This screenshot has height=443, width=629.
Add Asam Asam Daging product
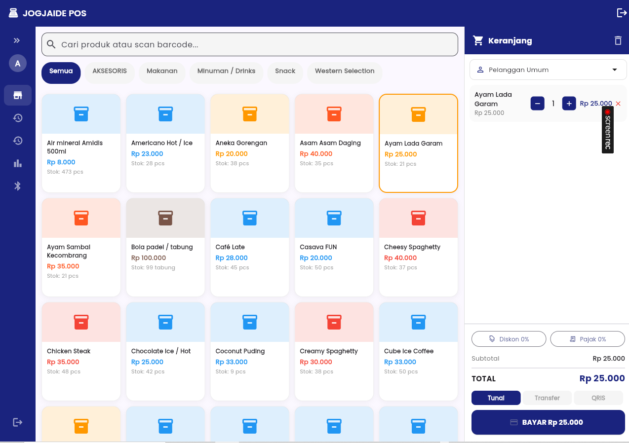click(334, 143)
